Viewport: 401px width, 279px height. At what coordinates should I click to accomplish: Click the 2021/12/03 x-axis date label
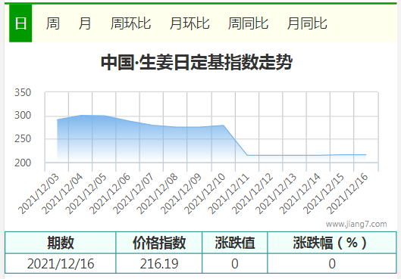click(x=39, y=194)
